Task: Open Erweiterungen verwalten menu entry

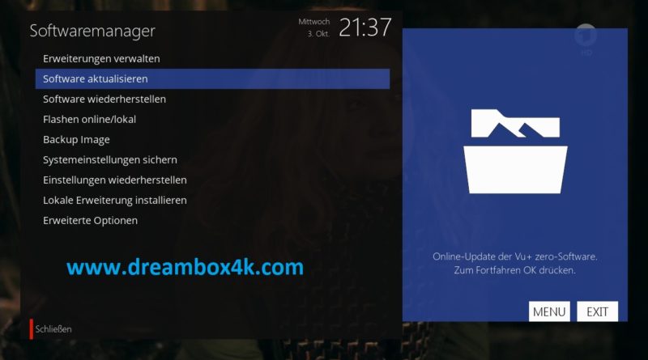Action: coord(212,58)
